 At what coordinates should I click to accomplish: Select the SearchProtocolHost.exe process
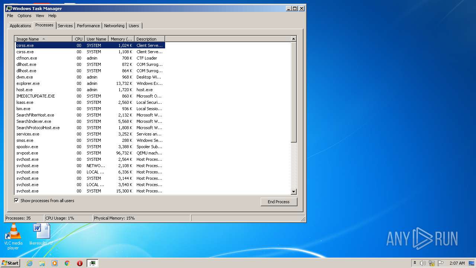[90, 128]
